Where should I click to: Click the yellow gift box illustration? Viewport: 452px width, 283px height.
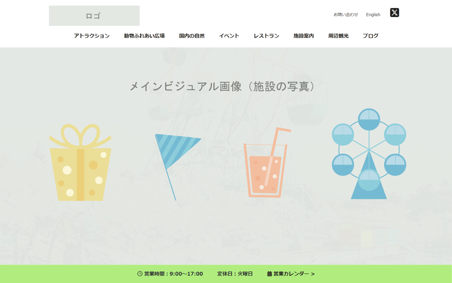[x=80, y=162]
